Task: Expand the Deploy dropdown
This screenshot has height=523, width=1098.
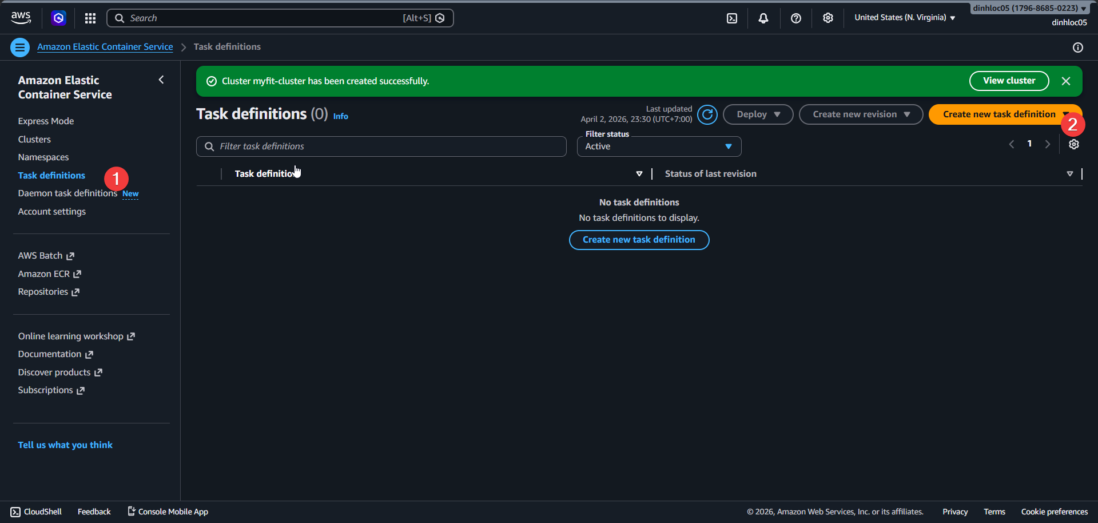Action: pos(757,114)
